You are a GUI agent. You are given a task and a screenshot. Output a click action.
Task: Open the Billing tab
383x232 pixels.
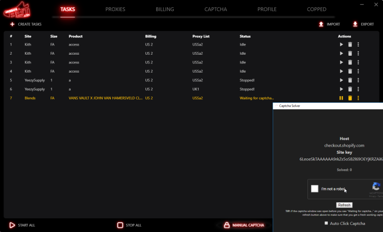click(x=165, y=9)
